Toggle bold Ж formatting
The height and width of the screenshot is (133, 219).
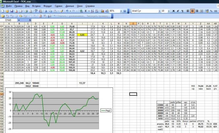(173, 11)
